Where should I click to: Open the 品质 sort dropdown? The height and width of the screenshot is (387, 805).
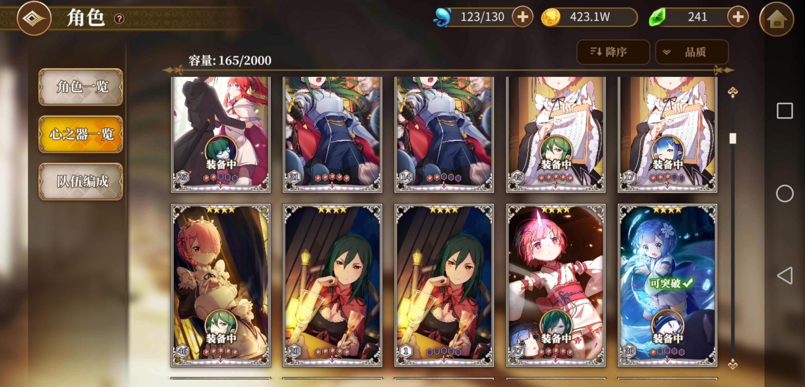click(x=692, y=52)
